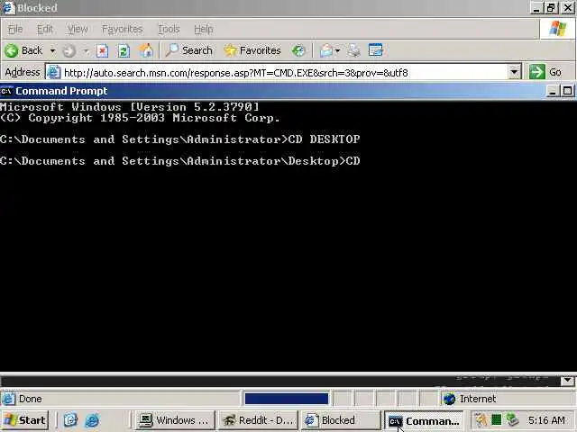
Task: Click the Internet zone indicator
Action: 470,399
